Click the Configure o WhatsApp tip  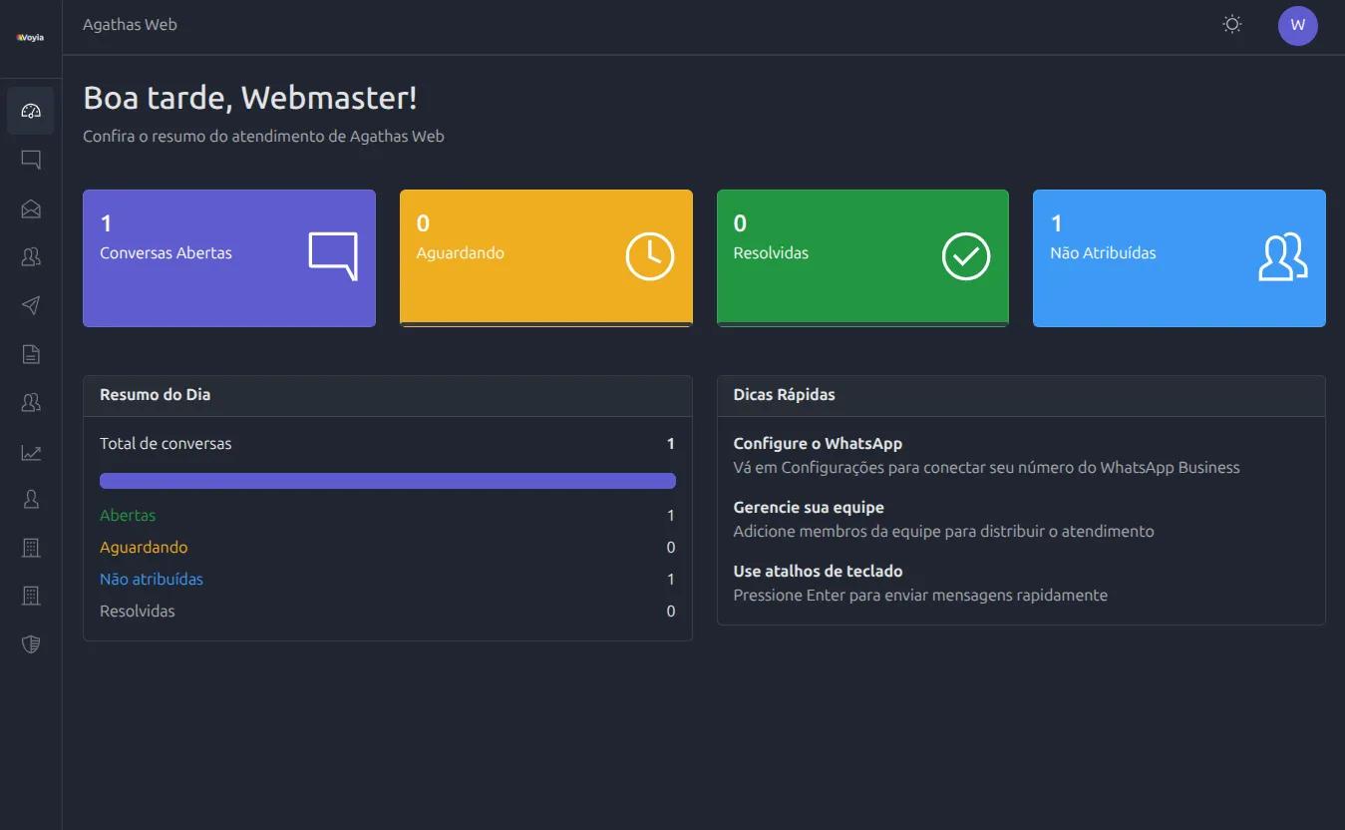(x=818, y=444)
